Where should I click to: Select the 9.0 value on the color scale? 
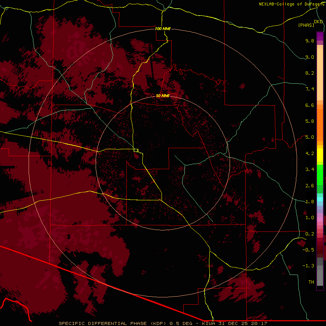pyautogui.click(x=310, y=57)
